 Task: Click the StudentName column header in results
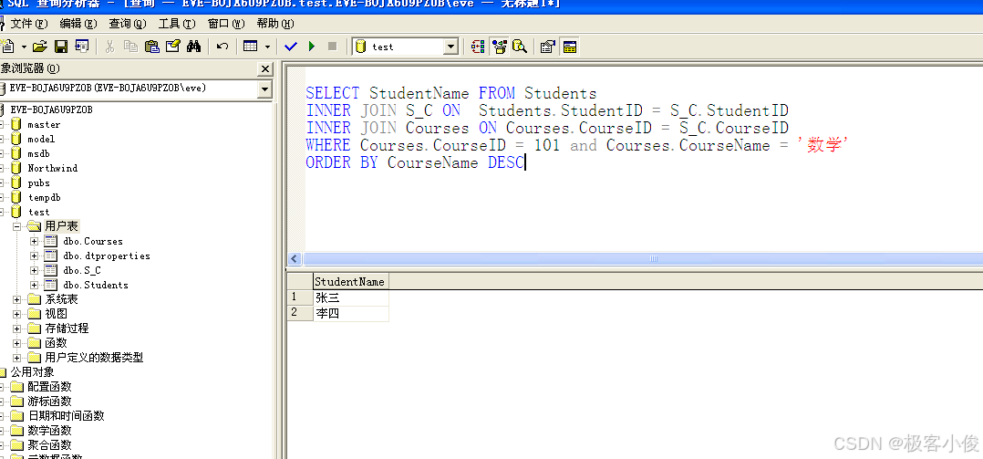coord(350,282)
